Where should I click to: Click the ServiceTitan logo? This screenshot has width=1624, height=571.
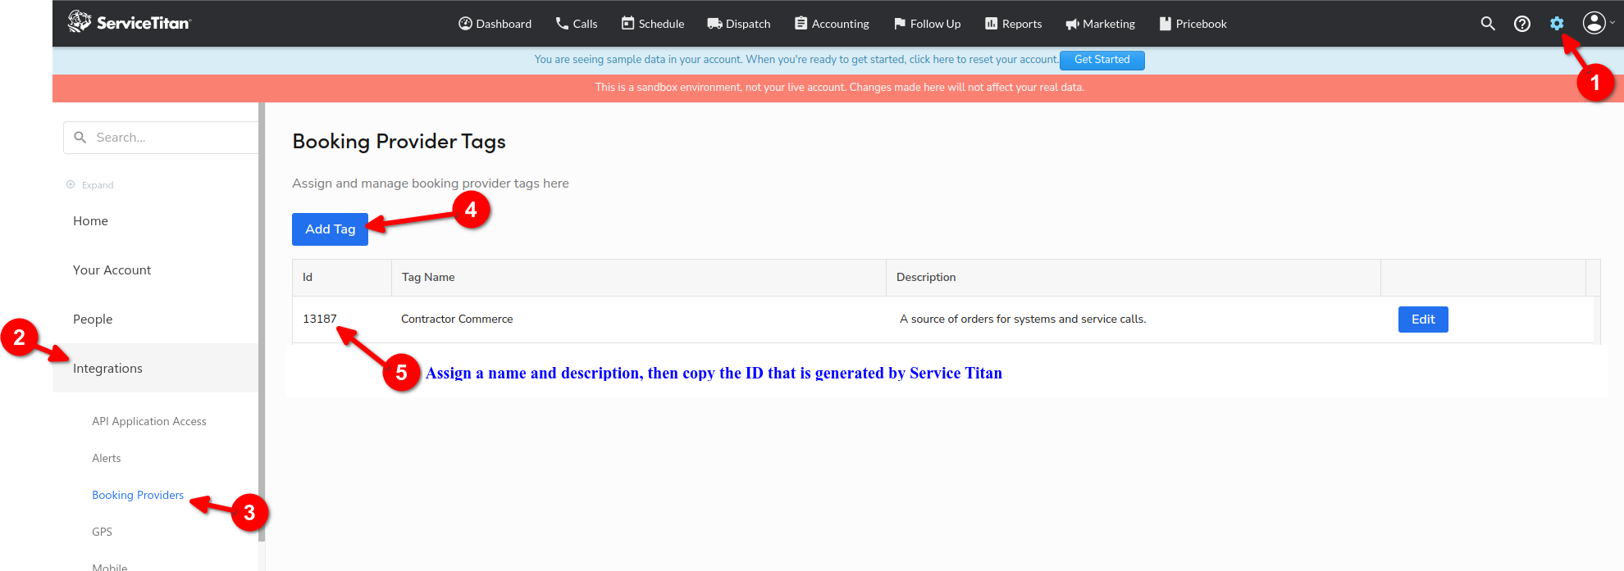[129, 22]
